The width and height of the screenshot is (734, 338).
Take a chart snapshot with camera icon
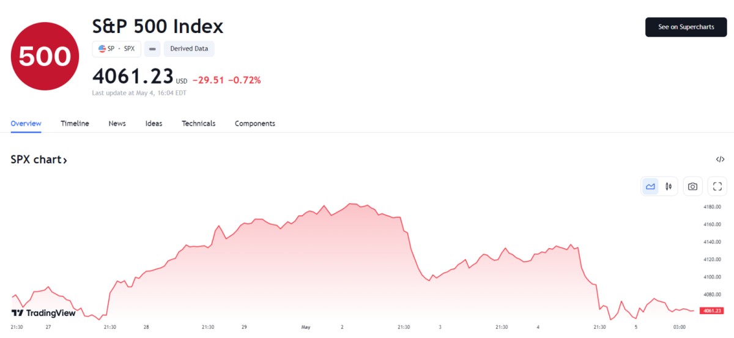(x=692, y=186)
